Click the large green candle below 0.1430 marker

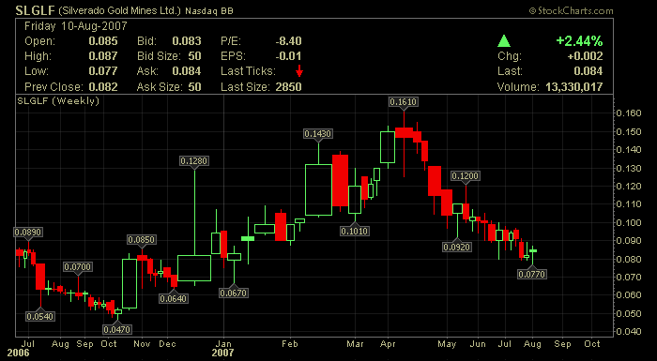tap(318, 189)
